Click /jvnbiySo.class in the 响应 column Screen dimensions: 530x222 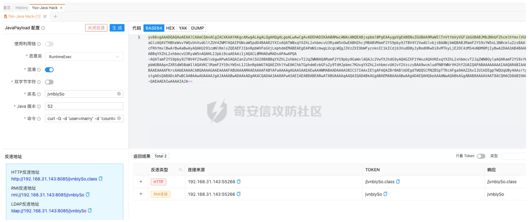[502, 182]
